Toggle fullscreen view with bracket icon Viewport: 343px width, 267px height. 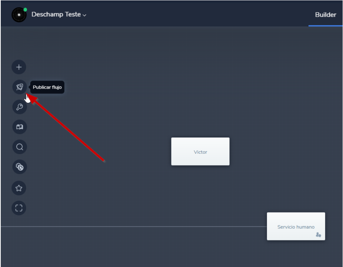click(x=19, y=208)
